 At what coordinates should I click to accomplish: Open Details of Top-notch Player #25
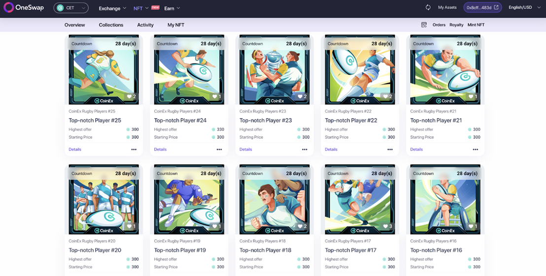[x=75, y=149]
